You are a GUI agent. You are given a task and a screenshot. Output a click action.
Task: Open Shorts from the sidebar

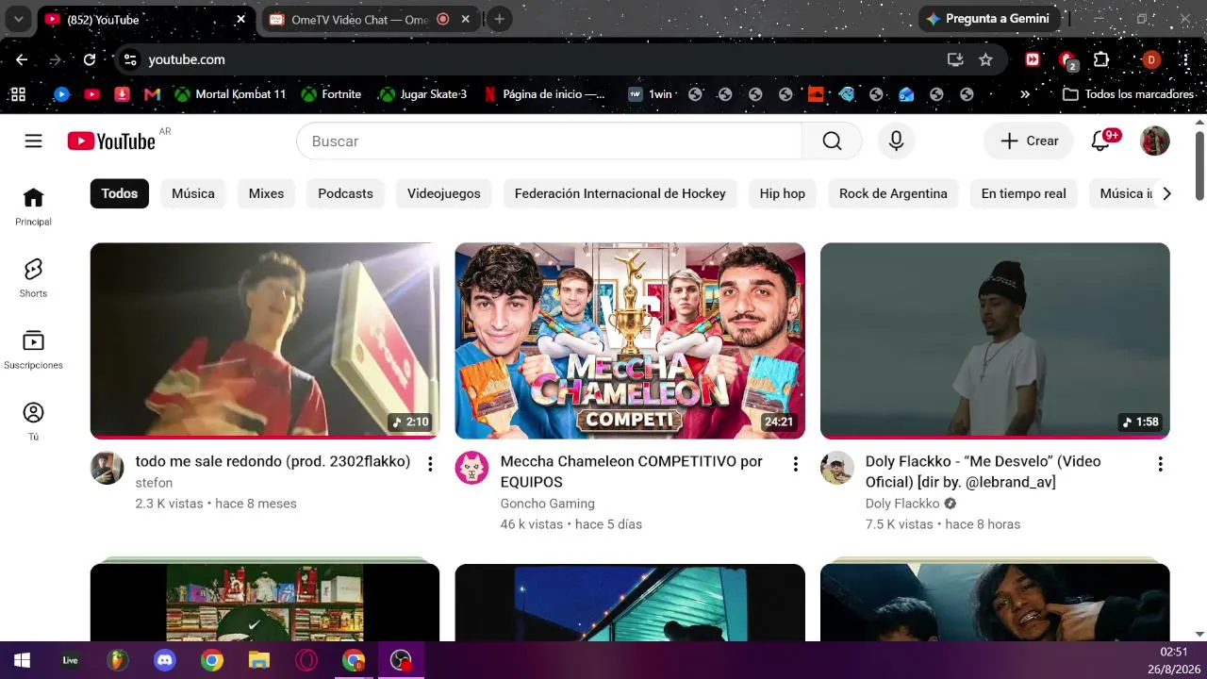tap(33, 278)
